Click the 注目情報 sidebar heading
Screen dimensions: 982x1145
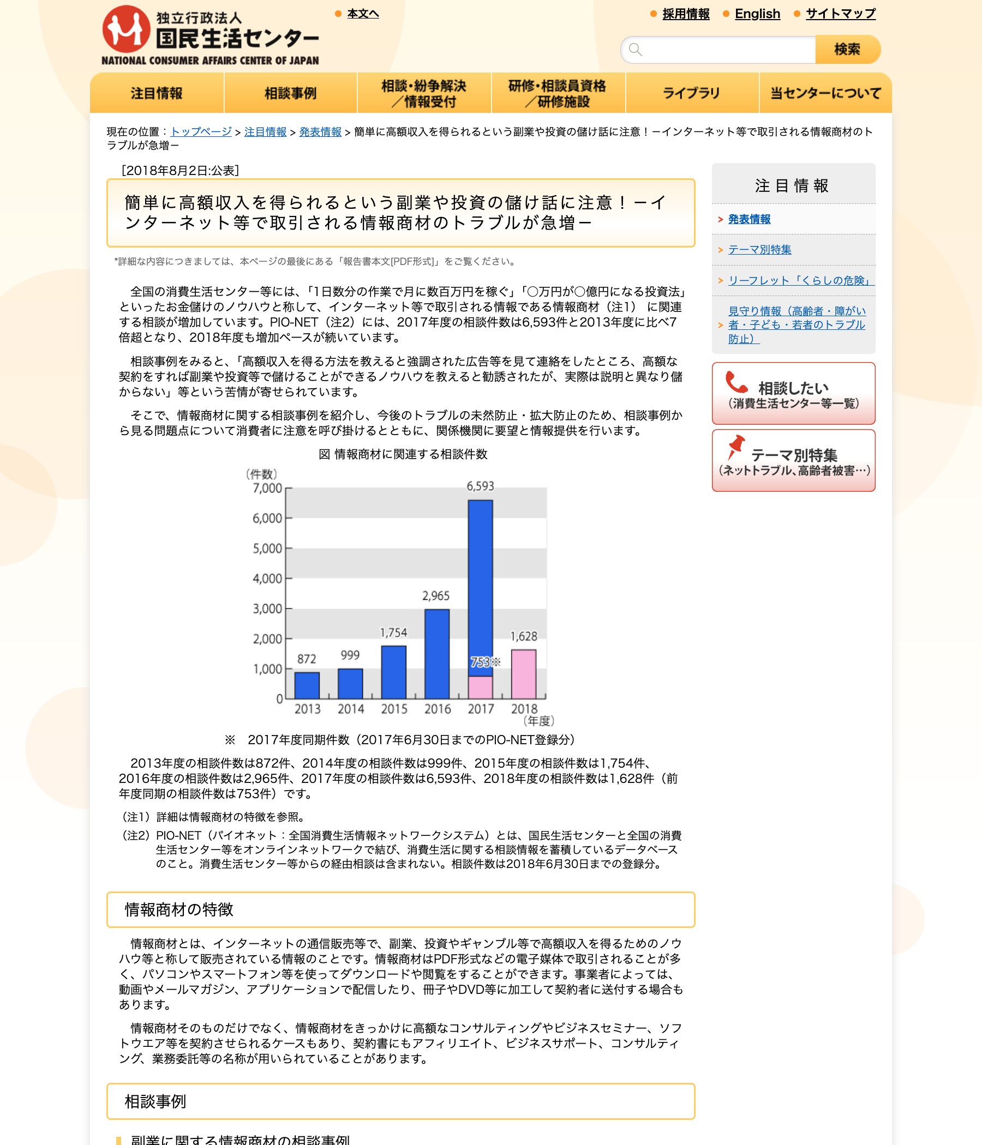(x=792, y=186)
